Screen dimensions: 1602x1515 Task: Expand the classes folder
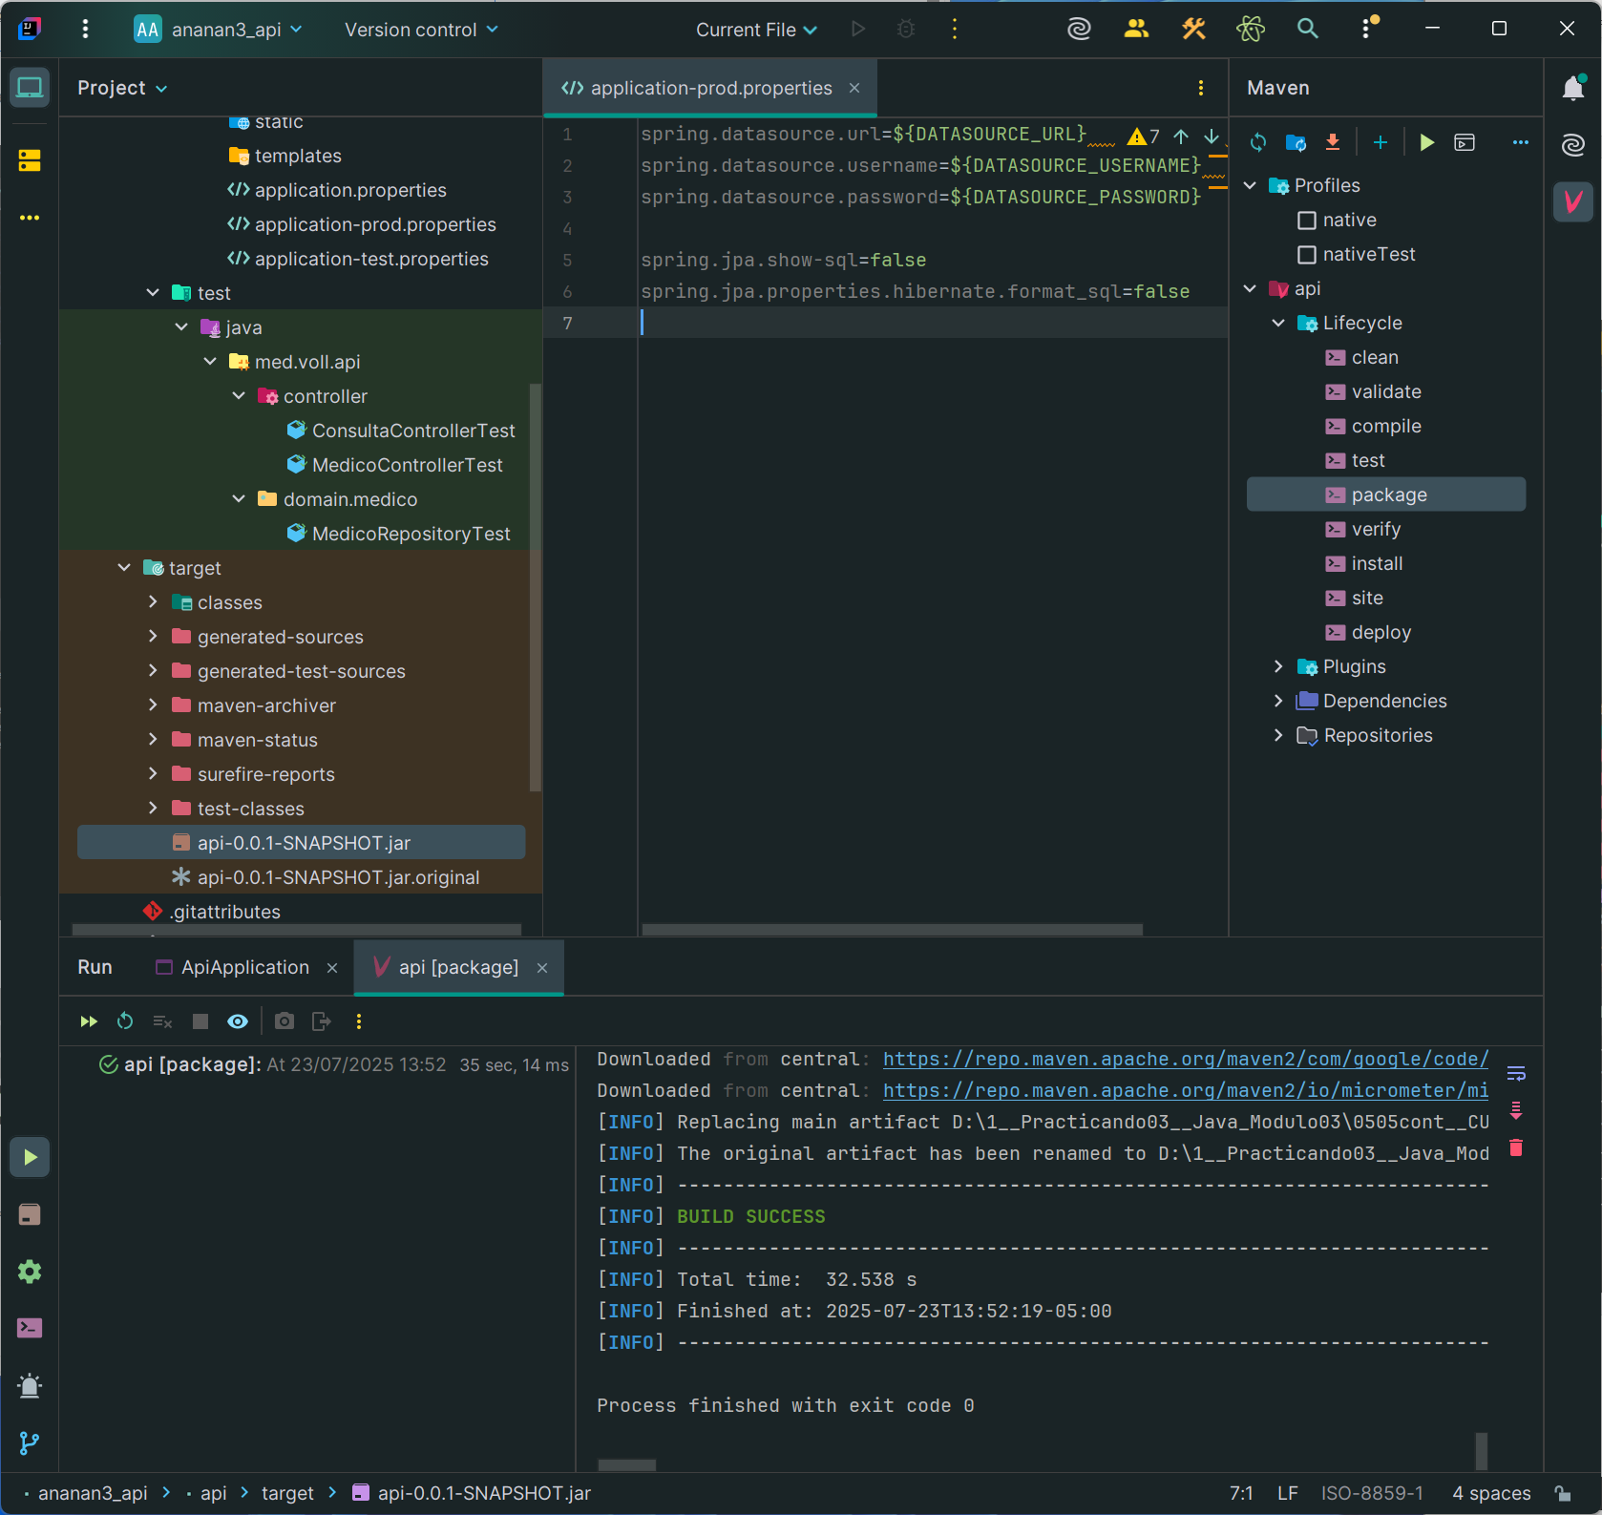pyautogui.click(x=153, y=602)
